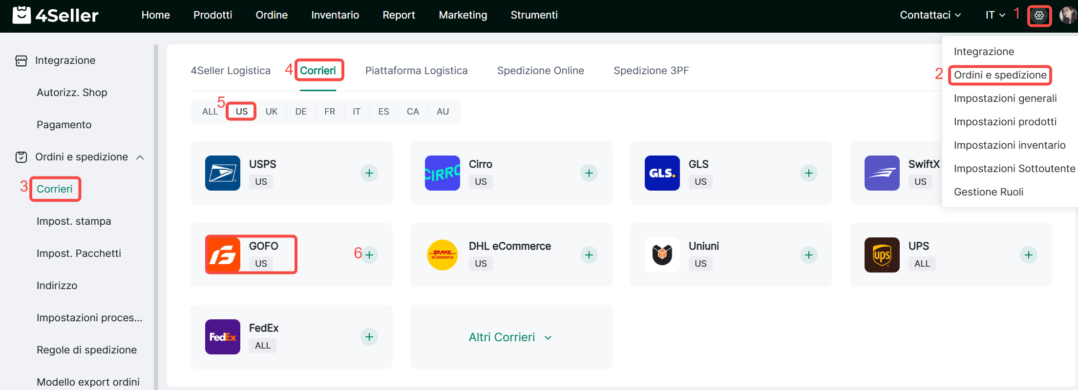Image resolution: width=1078 pixels, height=390 pixels.
Task: Go to Regole di spedizione
Action: (x=86, y=350)
